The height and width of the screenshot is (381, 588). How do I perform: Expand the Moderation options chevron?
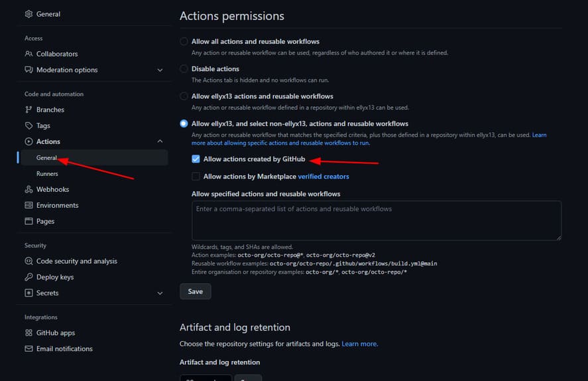(x=160, y=70)
